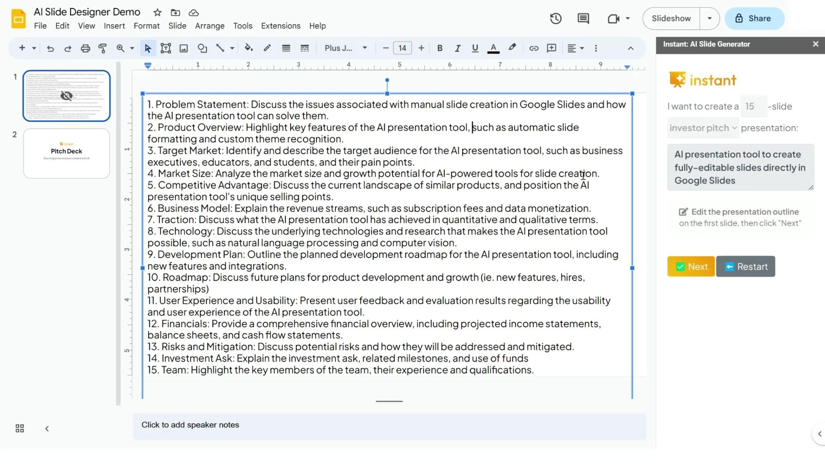The image size is (825, 464).
Task: Select the Paint format tool
Action: [102, 48]
